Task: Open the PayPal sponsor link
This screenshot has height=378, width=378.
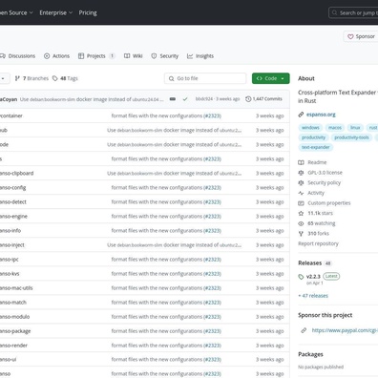Action: 345,330
